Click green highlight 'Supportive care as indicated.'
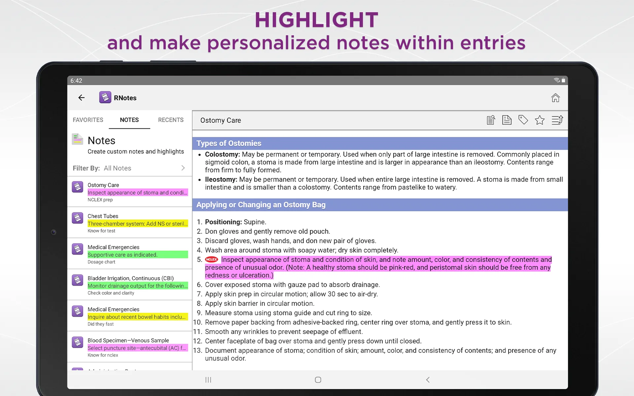This screenshot has width=634, height=396. click(138, 254)
